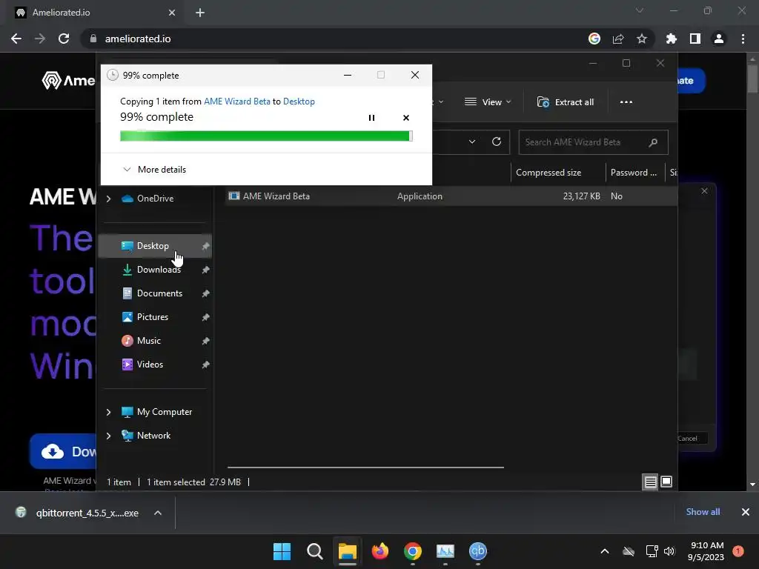Screen dimensions: 759x569
Task: Click the pin icon beside Pictures
Action: click(x=205, y=317)
